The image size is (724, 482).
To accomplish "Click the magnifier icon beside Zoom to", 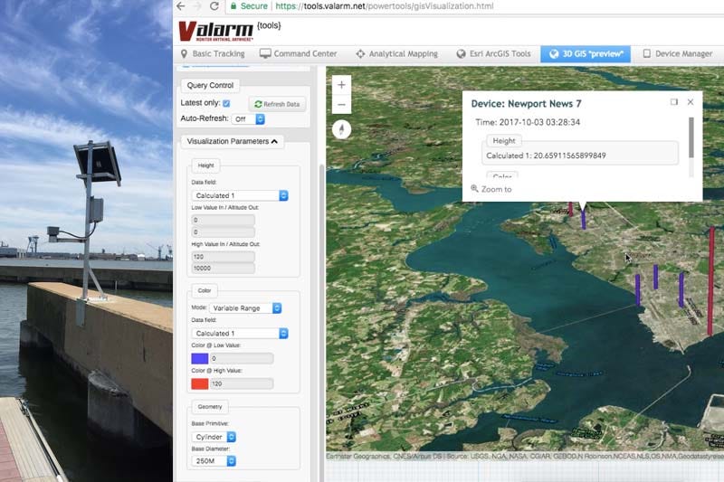I will click(x=474, y=189).
